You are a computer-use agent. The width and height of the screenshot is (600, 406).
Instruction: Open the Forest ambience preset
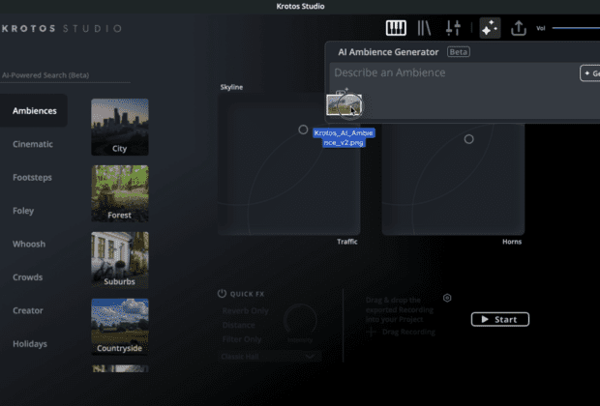click(120, 193)
